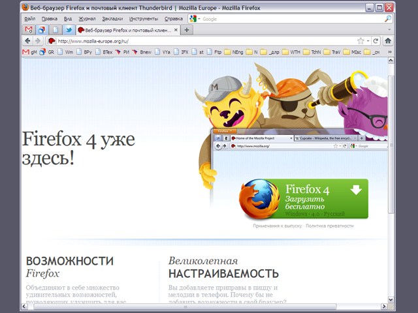Click the horizontal scroll right arrow
Image resolution: width=418 pixels, height=313 pixels.
[384, 306]
